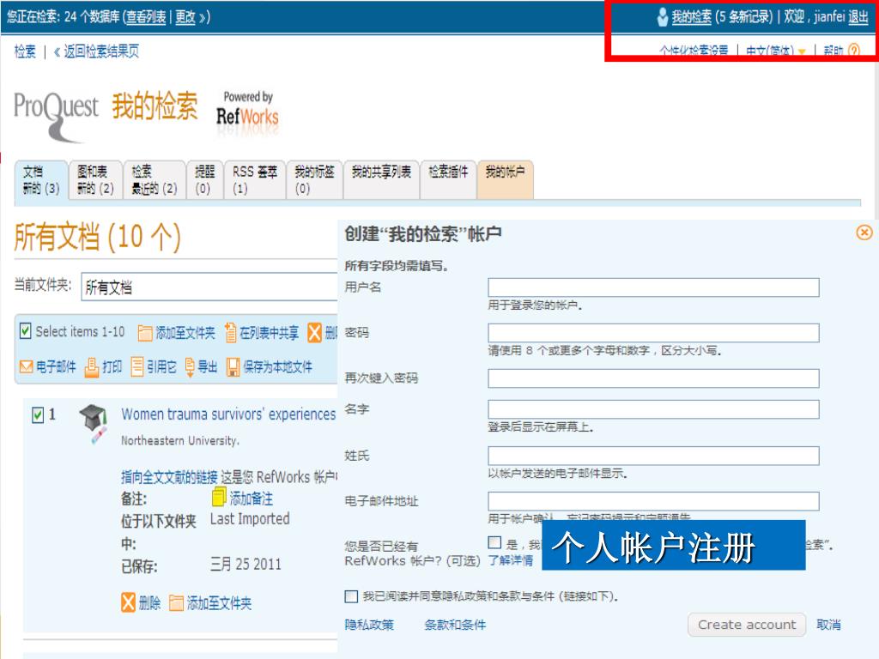Screen dimensions: 879x659
Task: Click the export (导出) icon
Action: [190, 367]
